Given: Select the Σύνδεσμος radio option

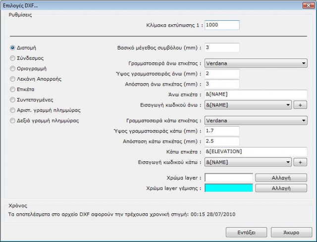Looking at the screenshot, I should [x=13, y=58].
